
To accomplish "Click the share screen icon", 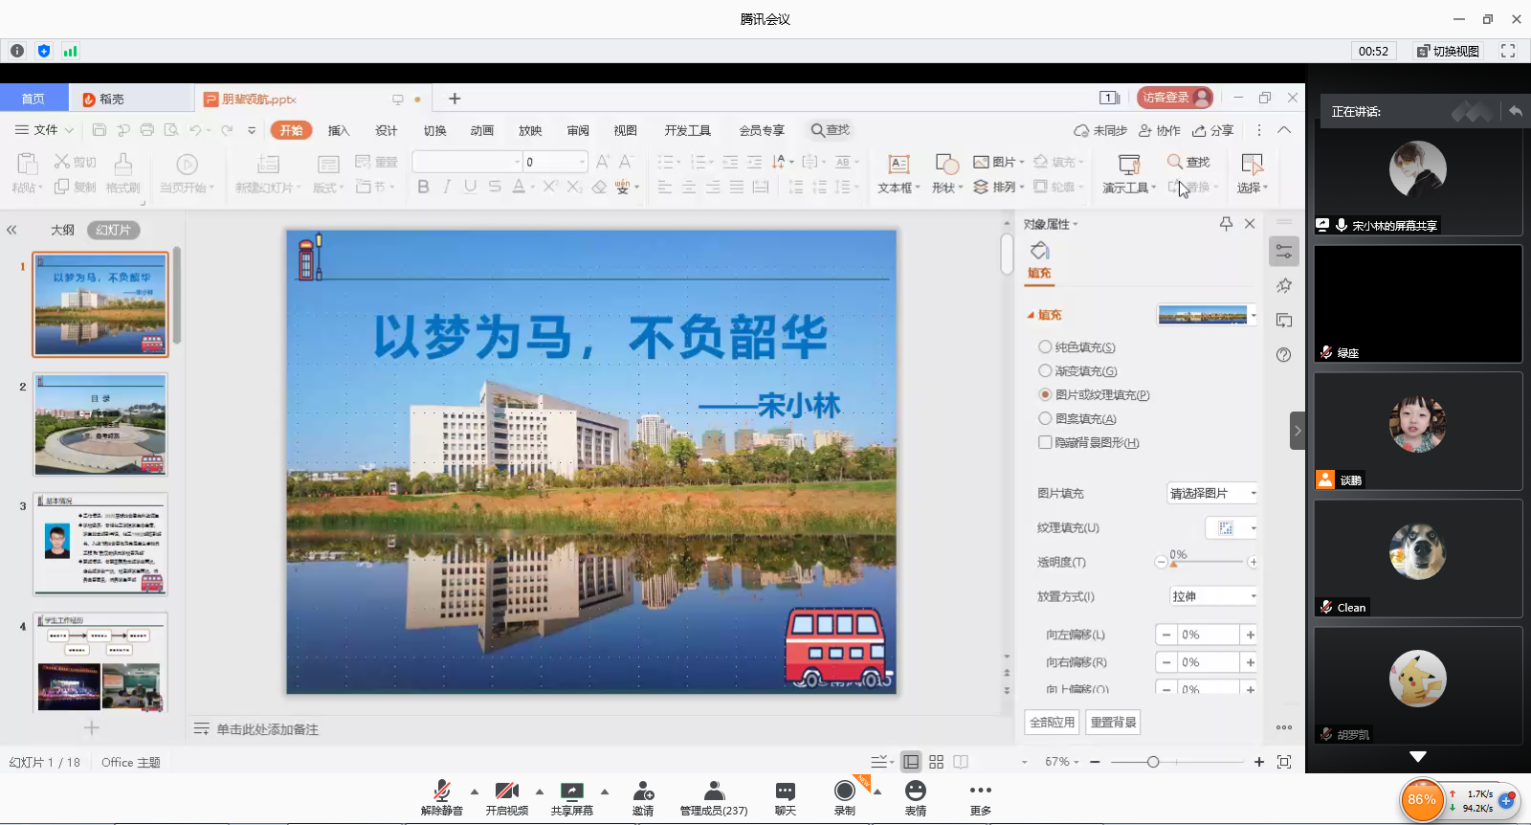I will (x=571, y=792).
